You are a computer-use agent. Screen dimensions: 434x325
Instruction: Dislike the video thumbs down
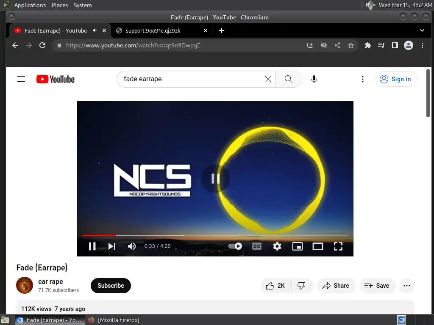coord(302,286)
